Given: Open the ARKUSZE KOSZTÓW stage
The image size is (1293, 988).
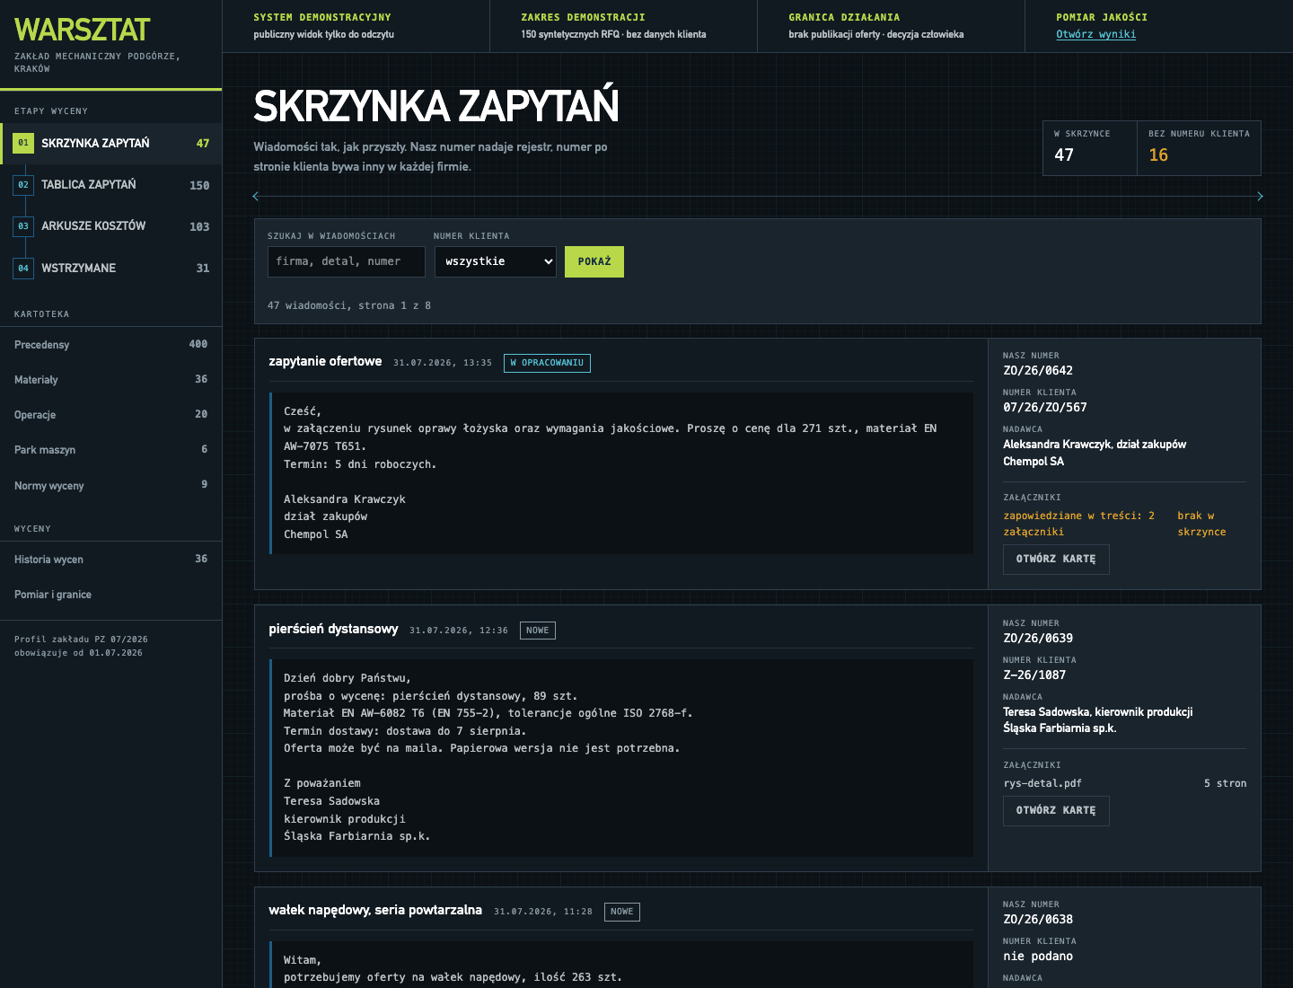Looking at the screenshot, I should (111, 226).
